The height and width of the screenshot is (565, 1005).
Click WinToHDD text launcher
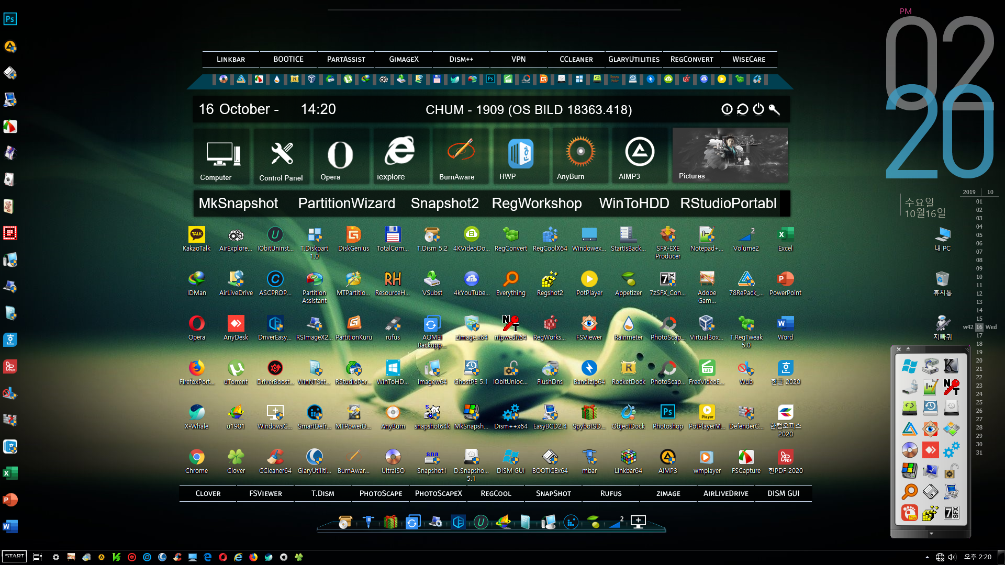pos(634,203)
